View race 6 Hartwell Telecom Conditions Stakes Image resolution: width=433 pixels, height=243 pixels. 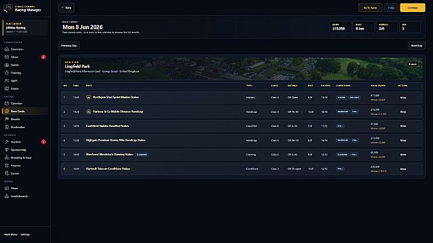click(403, 169)
